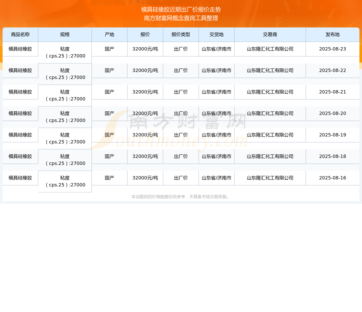This screenshot has height=312, width=362.
Task: Click the 规格 column header
Action: [x=65, y=34]
